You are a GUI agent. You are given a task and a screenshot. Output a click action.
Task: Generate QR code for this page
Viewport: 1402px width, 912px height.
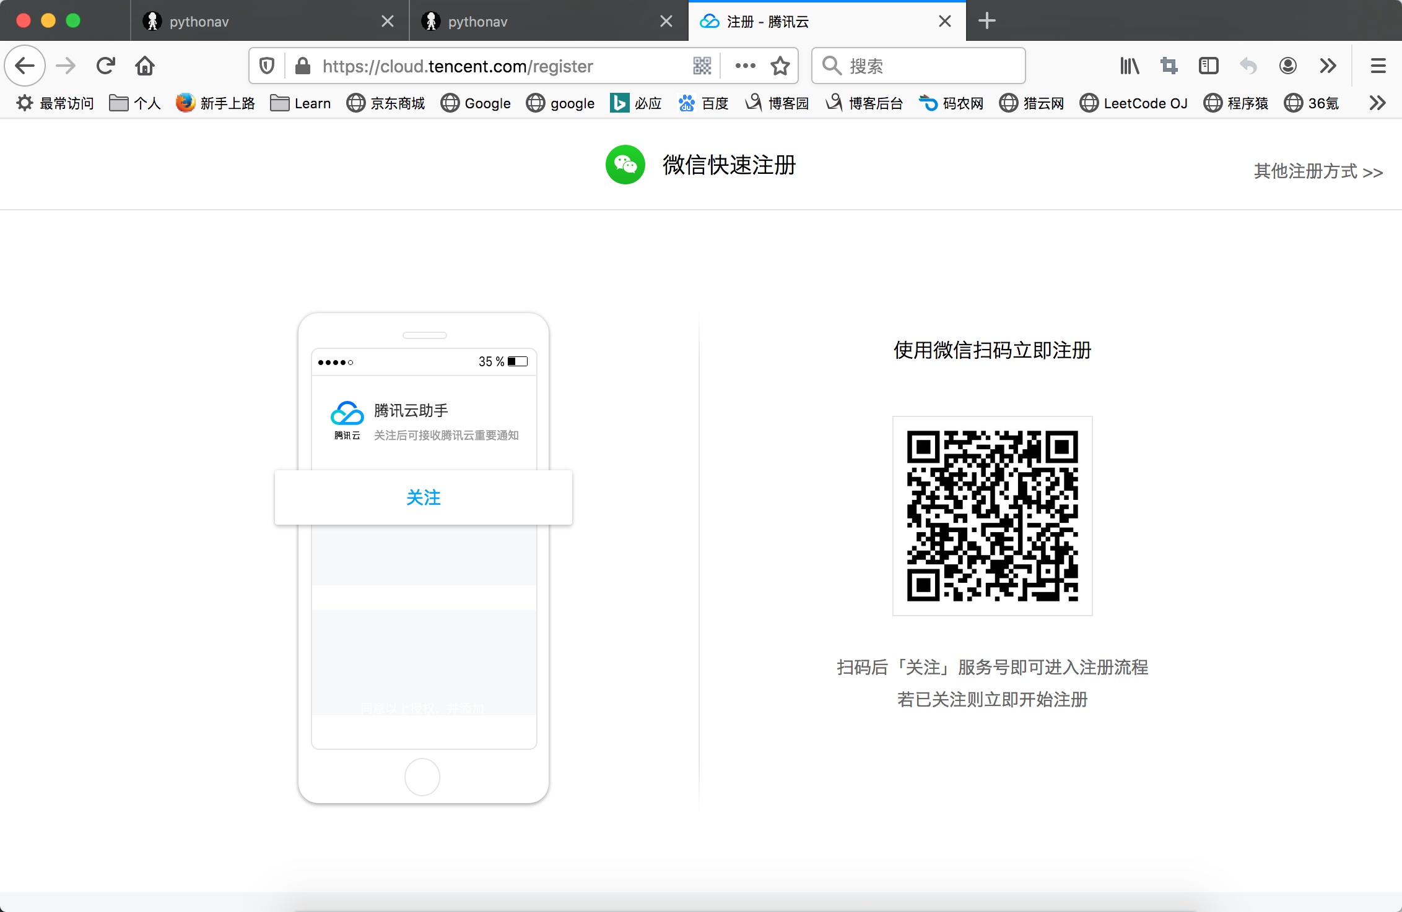(702, 66)
